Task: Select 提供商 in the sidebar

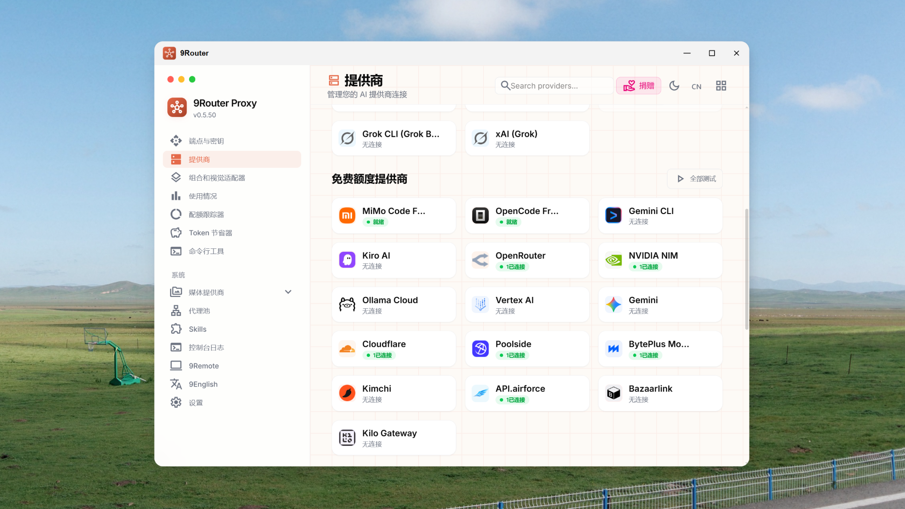Action: tap(232, 159)
